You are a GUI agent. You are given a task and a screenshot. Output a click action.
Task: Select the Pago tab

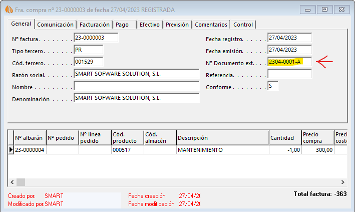coord(122,25)
